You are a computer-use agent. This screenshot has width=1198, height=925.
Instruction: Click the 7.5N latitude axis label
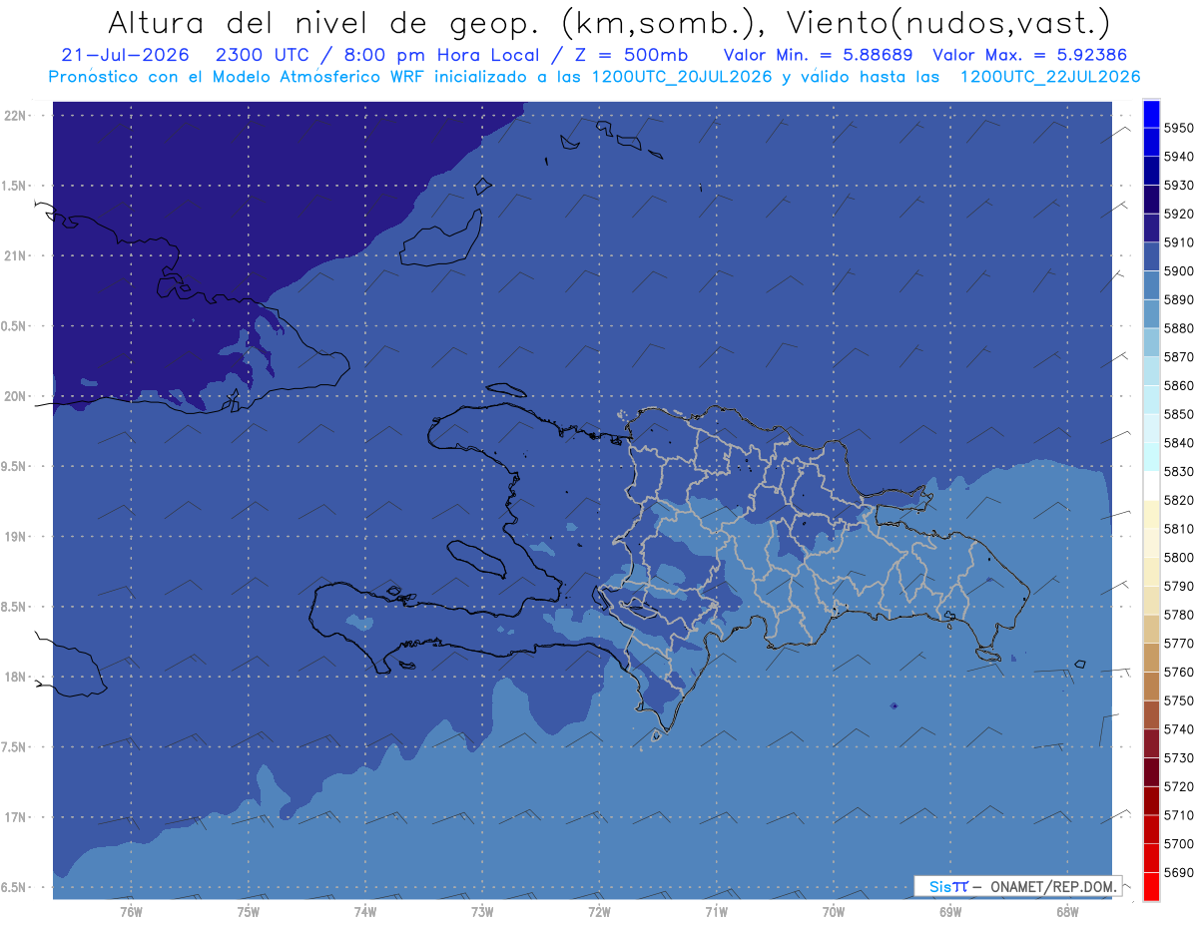click(x=15, y=747)
